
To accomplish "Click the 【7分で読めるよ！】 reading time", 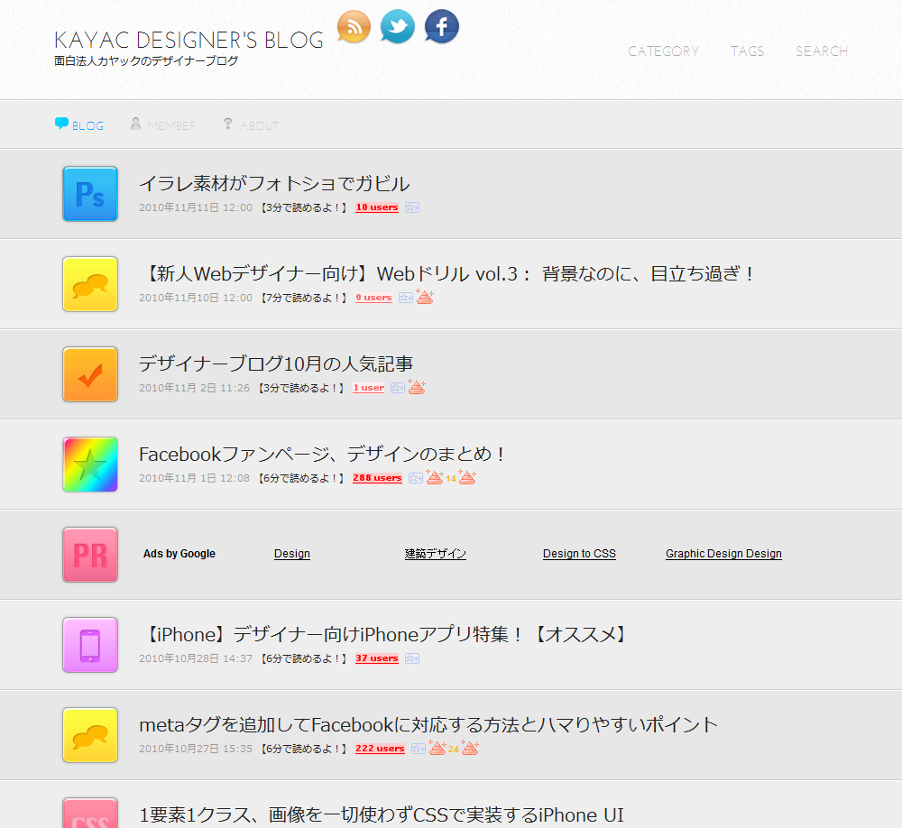I will pyautogui.click(x=304, y=298).
